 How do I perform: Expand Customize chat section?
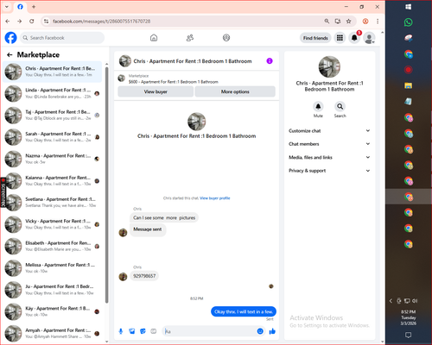329,131
